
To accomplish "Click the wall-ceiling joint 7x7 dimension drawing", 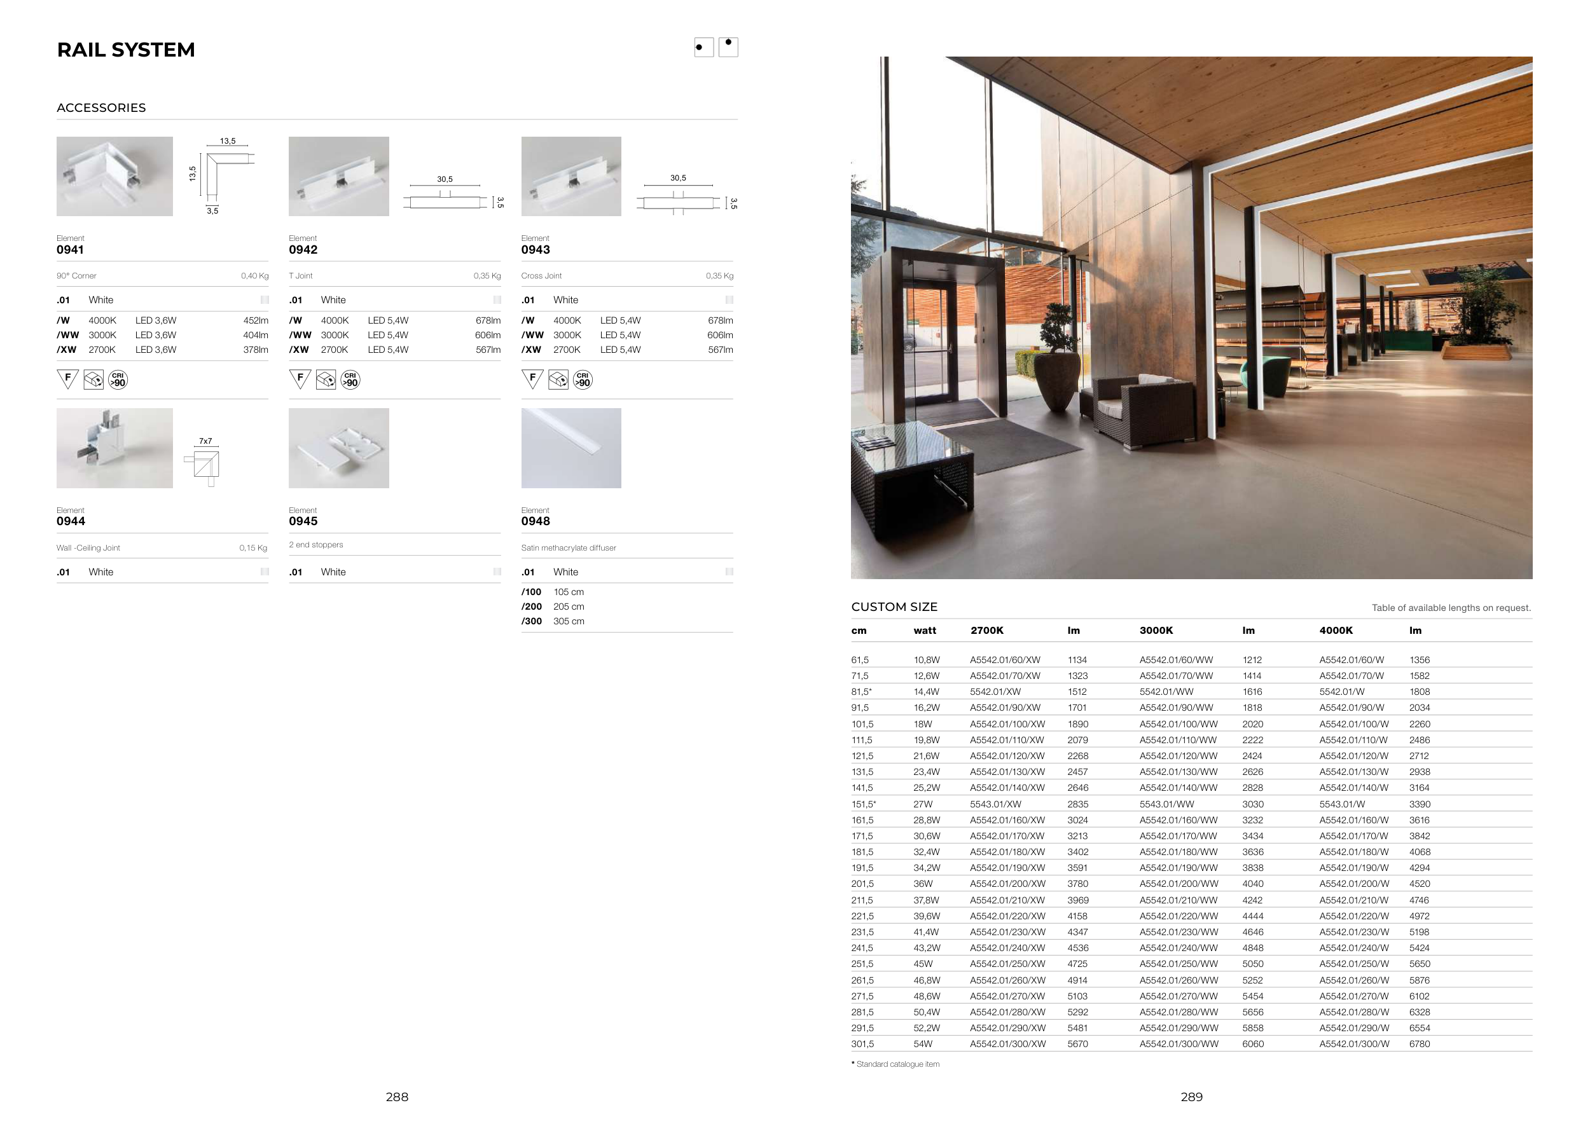I will [x=205, y=462].
